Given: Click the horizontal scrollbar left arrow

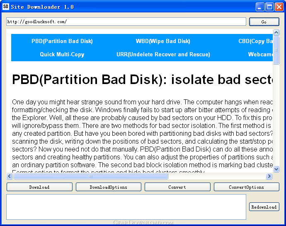Looking at the screenshot, I should click(x=10, y=176).
